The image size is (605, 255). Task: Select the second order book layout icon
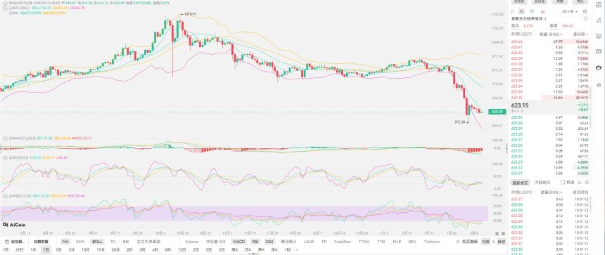pyautogui.click(x=522, y=11)
